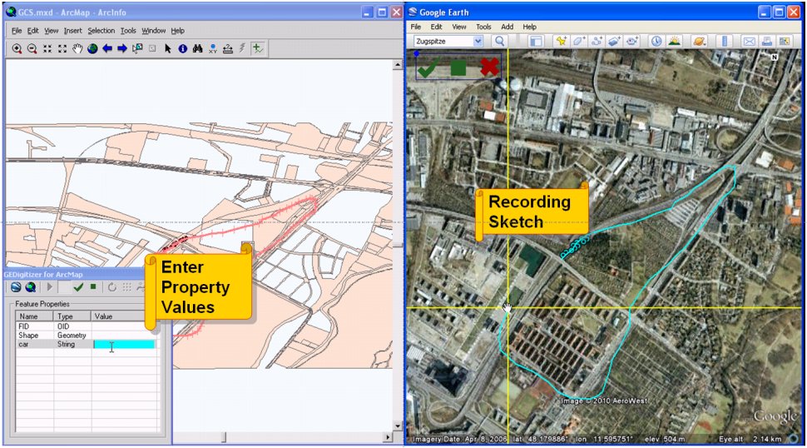Open Google Earth Add menu
Image resolution: width=807 pixels, height=448 pixels.
[x=507, y=27]
